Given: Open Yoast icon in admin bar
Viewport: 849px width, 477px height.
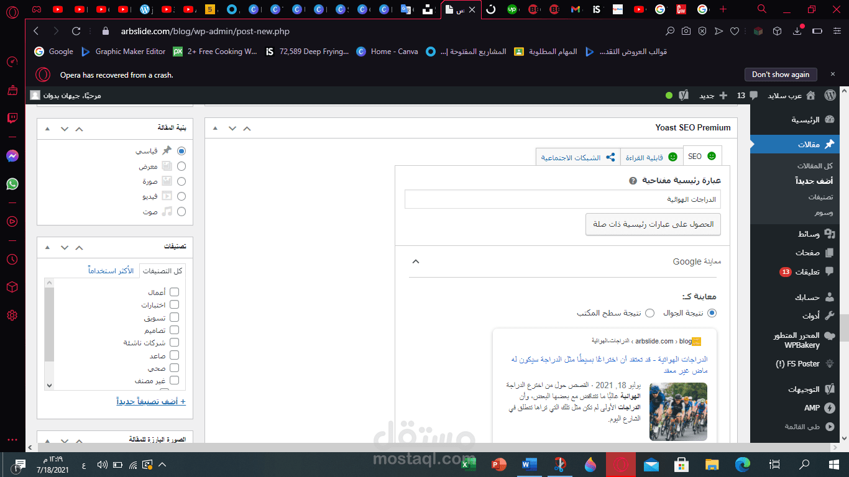Looking at the screenshot, I should 684,96.
